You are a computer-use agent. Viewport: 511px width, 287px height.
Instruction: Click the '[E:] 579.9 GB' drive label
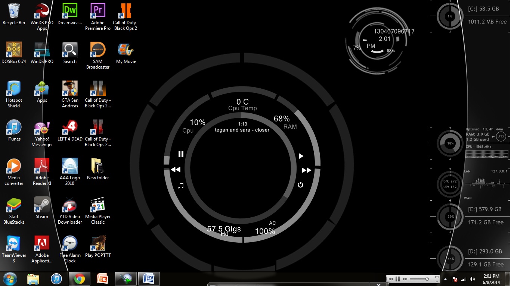485,209
